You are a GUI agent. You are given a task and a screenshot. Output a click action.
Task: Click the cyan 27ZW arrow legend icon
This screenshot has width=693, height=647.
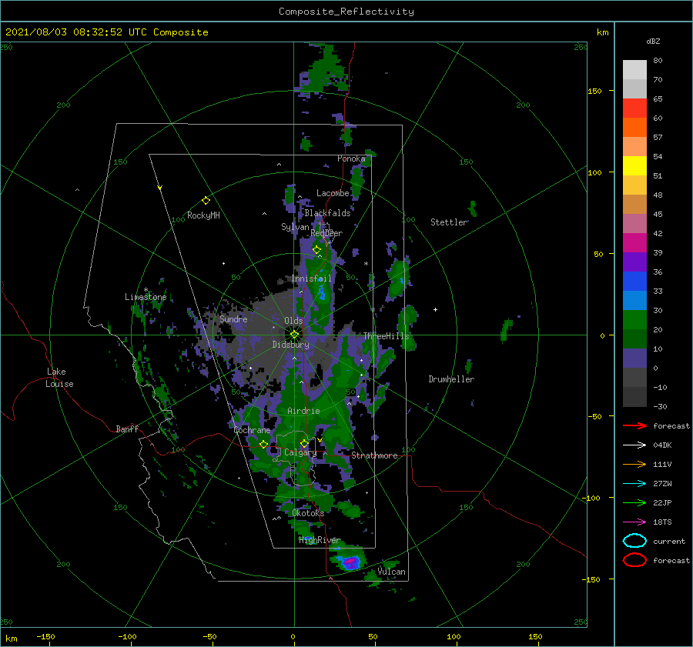[x=634, y=484]
